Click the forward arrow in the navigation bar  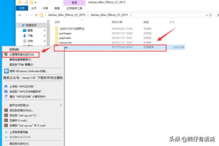click(27, 15)
